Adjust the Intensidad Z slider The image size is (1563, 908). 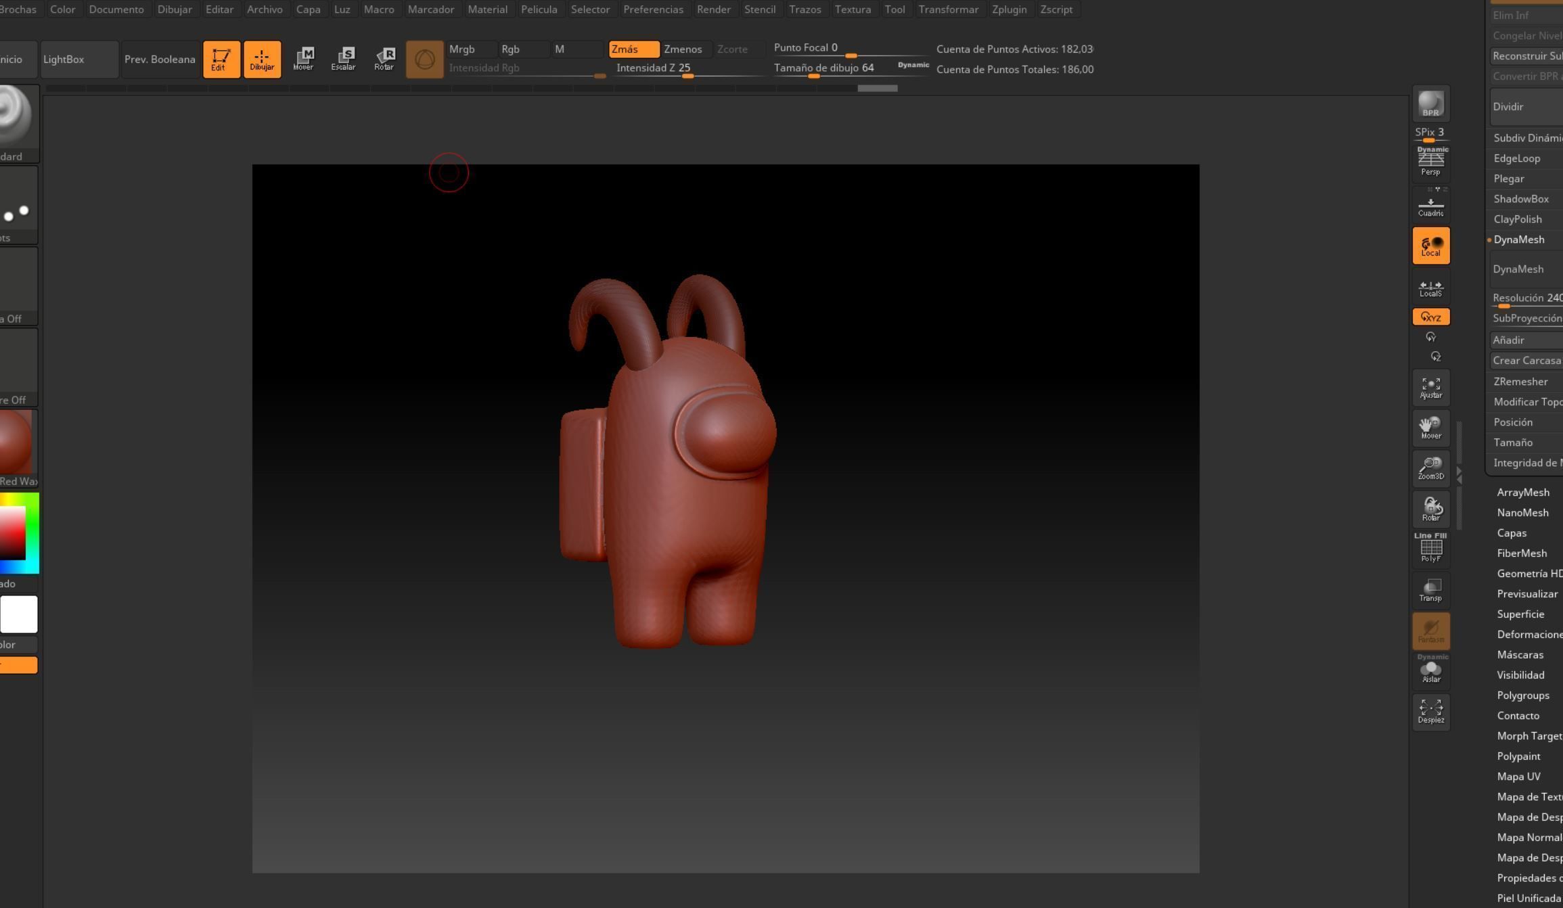coord(687,76)
